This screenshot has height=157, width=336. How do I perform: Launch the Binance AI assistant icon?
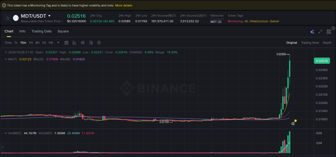312,31
